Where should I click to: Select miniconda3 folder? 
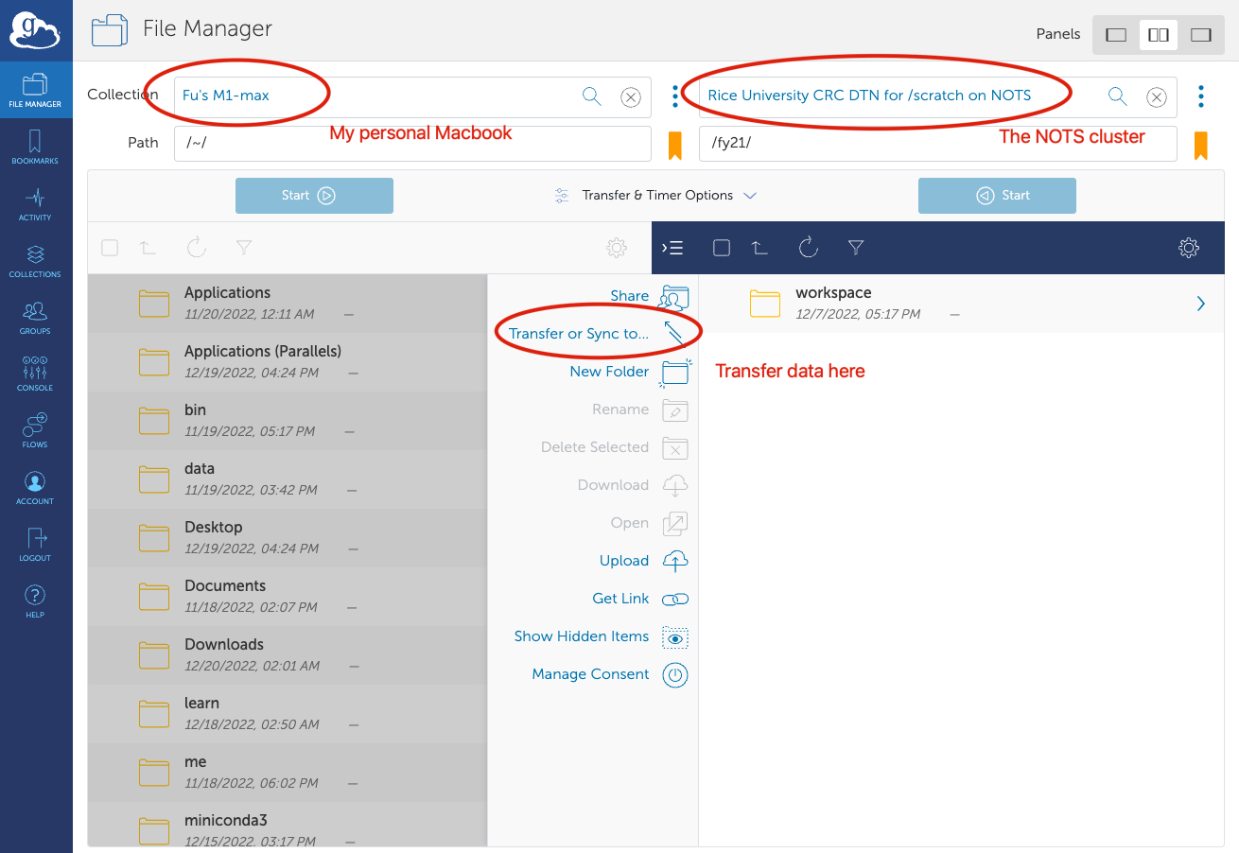click(x=288, y=825)
